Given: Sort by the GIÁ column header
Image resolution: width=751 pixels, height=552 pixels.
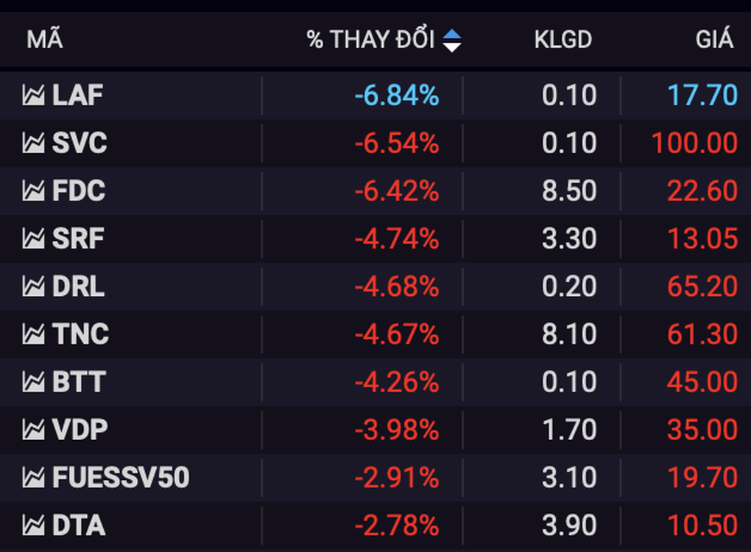Looking at the screenshot, I should [714, 40].
